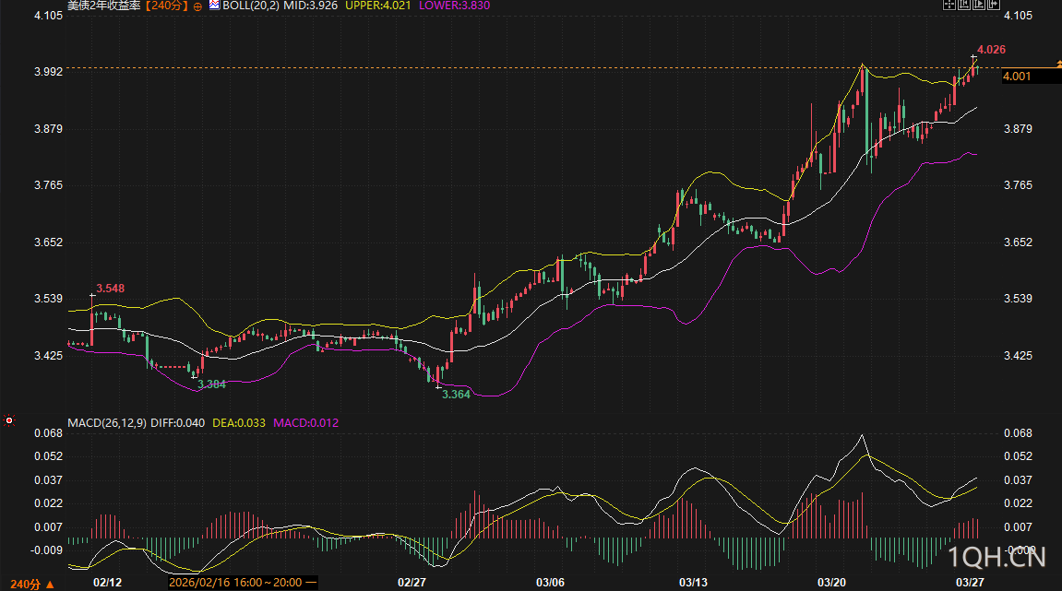
Task: Click the play-forward chart icon
Action: click(x=979, y=4)
